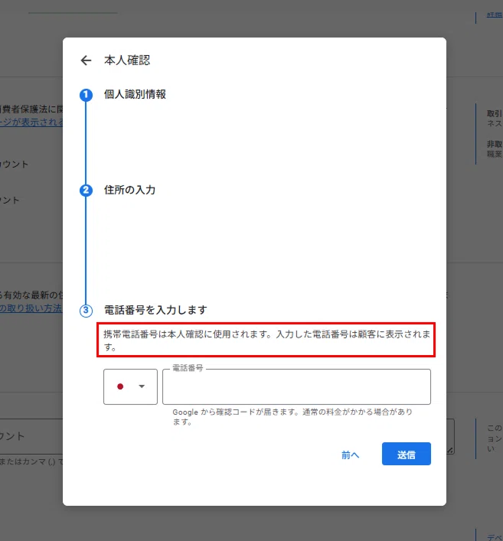Image resolution: width=503 pixels, height=541 pixels.
Task: Open the country code dropdown with Japan flag
Action: click(130, 386)
